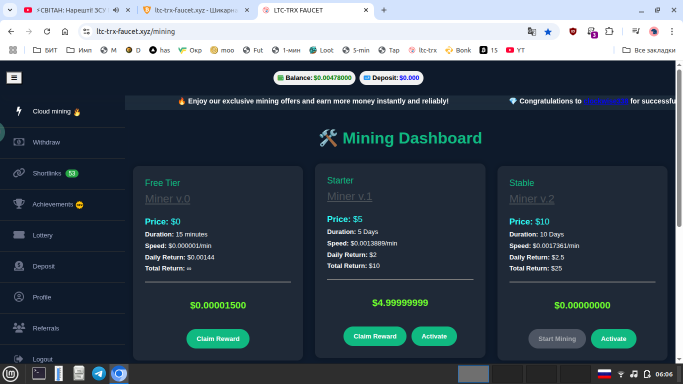Claim Reward on the Free Tier miner
This screenshot has width=683, height=384.
click(x=218, y=338)
